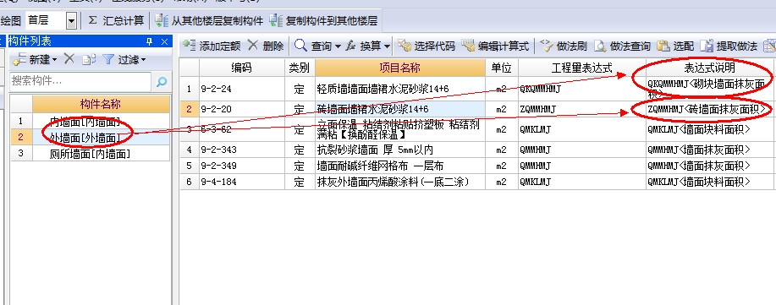Click expression cell QKQMMHMJ

(x=582, y=89)
